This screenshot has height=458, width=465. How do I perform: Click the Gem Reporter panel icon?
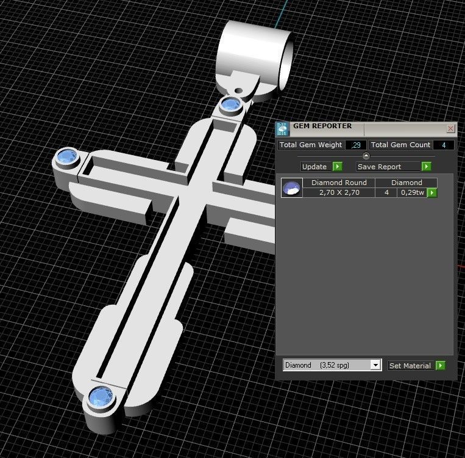282,129
